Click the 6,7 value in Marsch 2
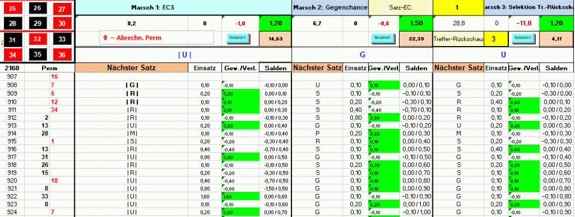The height and width of the screenshot is (217, 575). click(317, 24)
